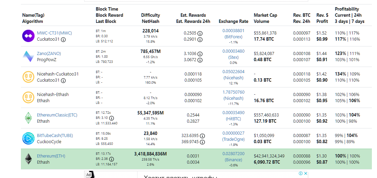Click the Nicehash-Cuckatoo31 smiley logo
The width and height of the screenshot is (377, 178).
28,77
